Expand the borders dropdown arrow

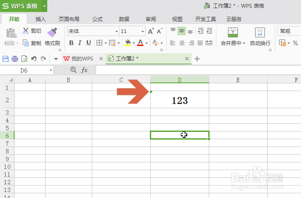coord(106,43)
